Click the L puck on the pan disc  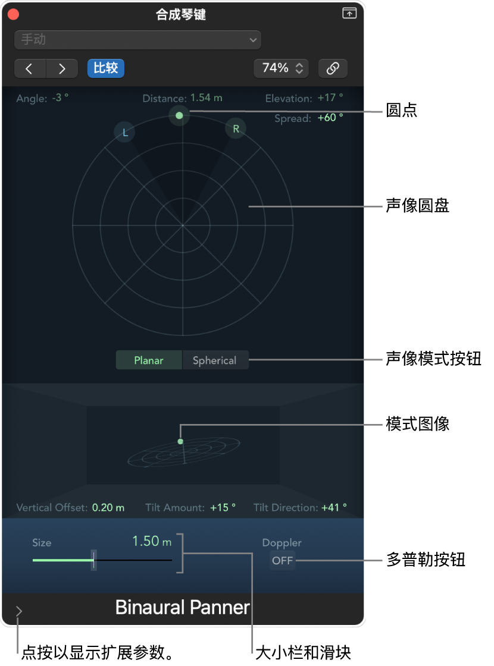point(124,132)
